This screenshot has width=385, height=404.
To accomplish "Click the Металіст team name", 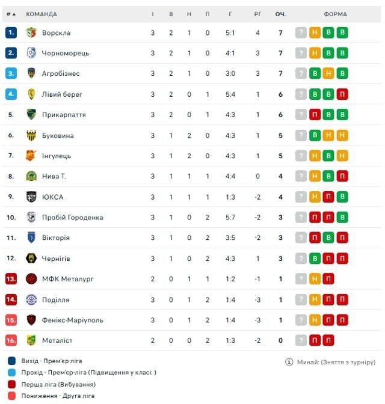I will pos(57,341).
